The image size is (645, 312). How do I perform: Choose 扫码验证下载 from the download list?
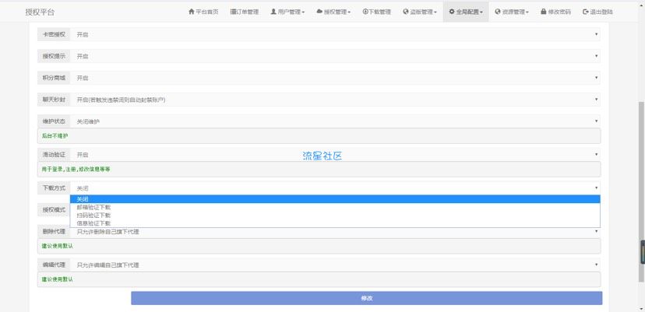(x=335, y=215)
